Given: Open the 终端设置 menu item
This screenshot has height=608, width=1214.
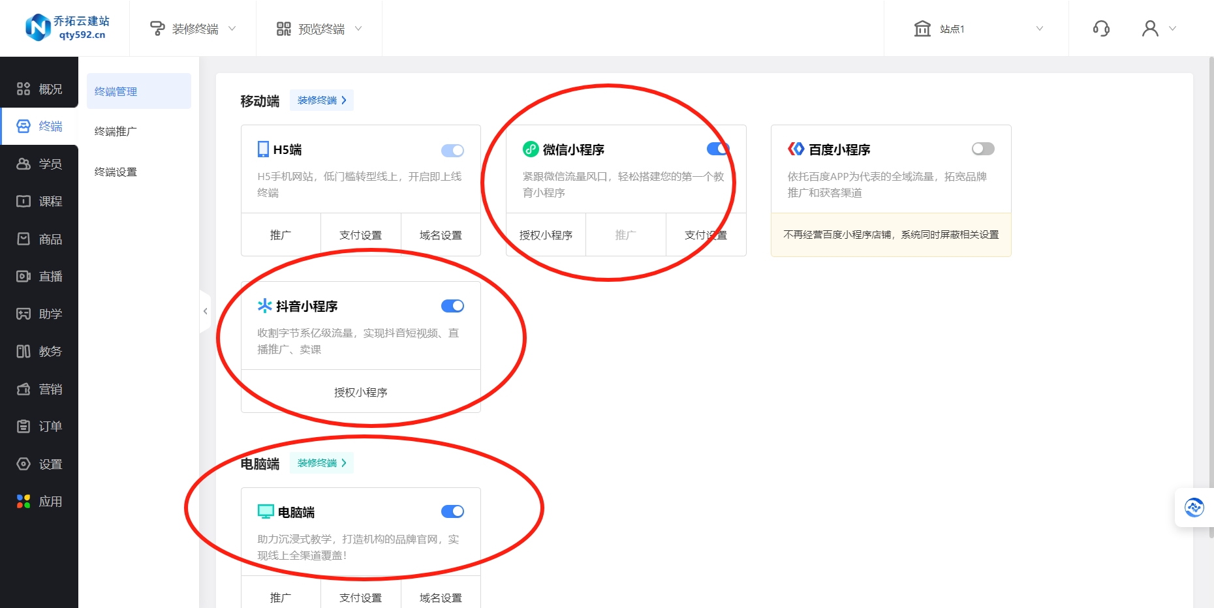Looking at the screenshot, I should coord(116,172).
